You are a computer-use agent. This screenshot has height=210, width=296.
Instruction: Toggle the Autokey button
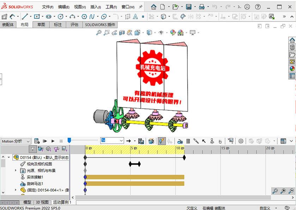coord(162,141)
